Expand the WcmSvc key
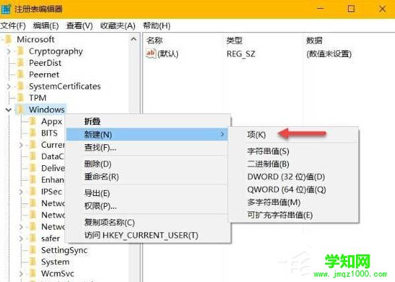Viewport: 395px width, 282px height. (x=21, y=274)
